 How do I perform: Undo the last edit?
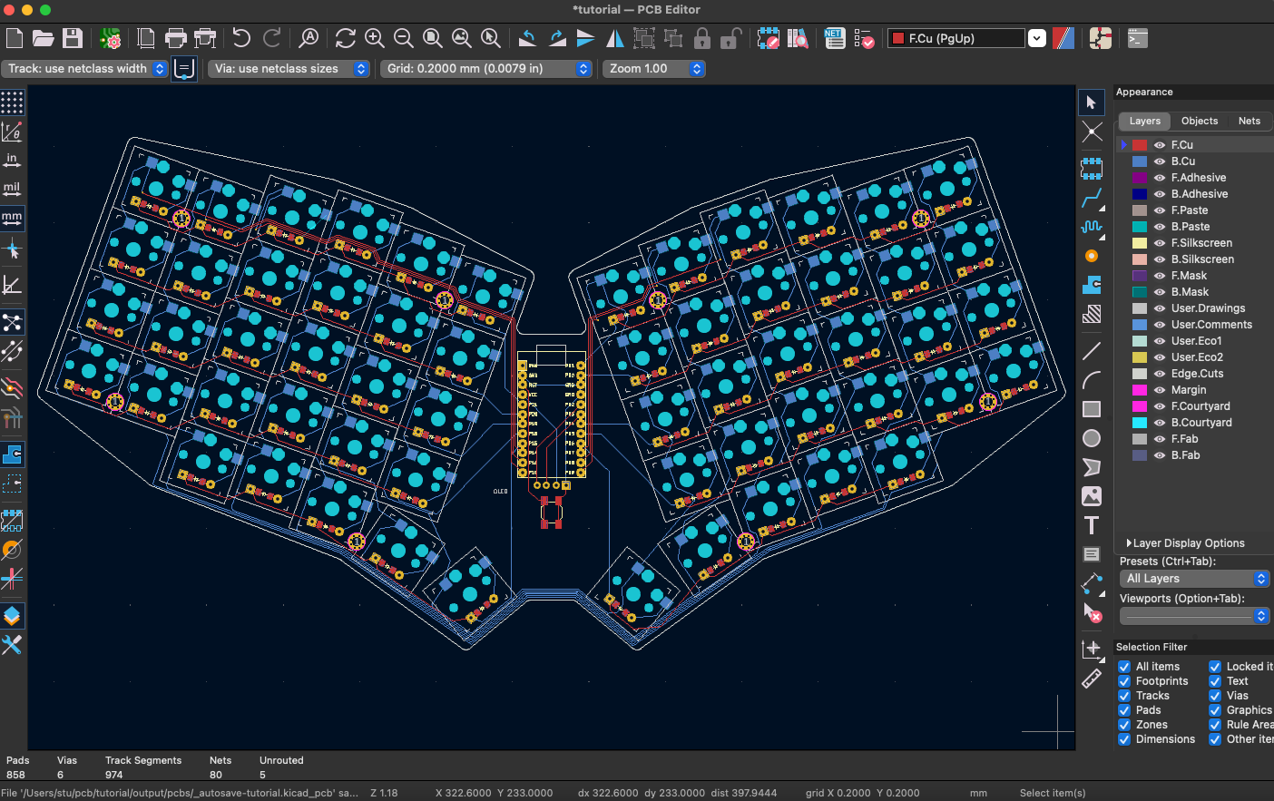point(241,38)
